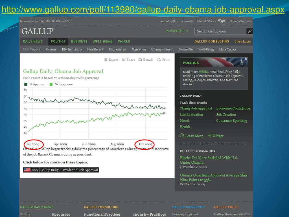Open the Courses/Programs footer link
Image resolution: width=289 pixels, height=217 pixels.
(x=185, y=214)
